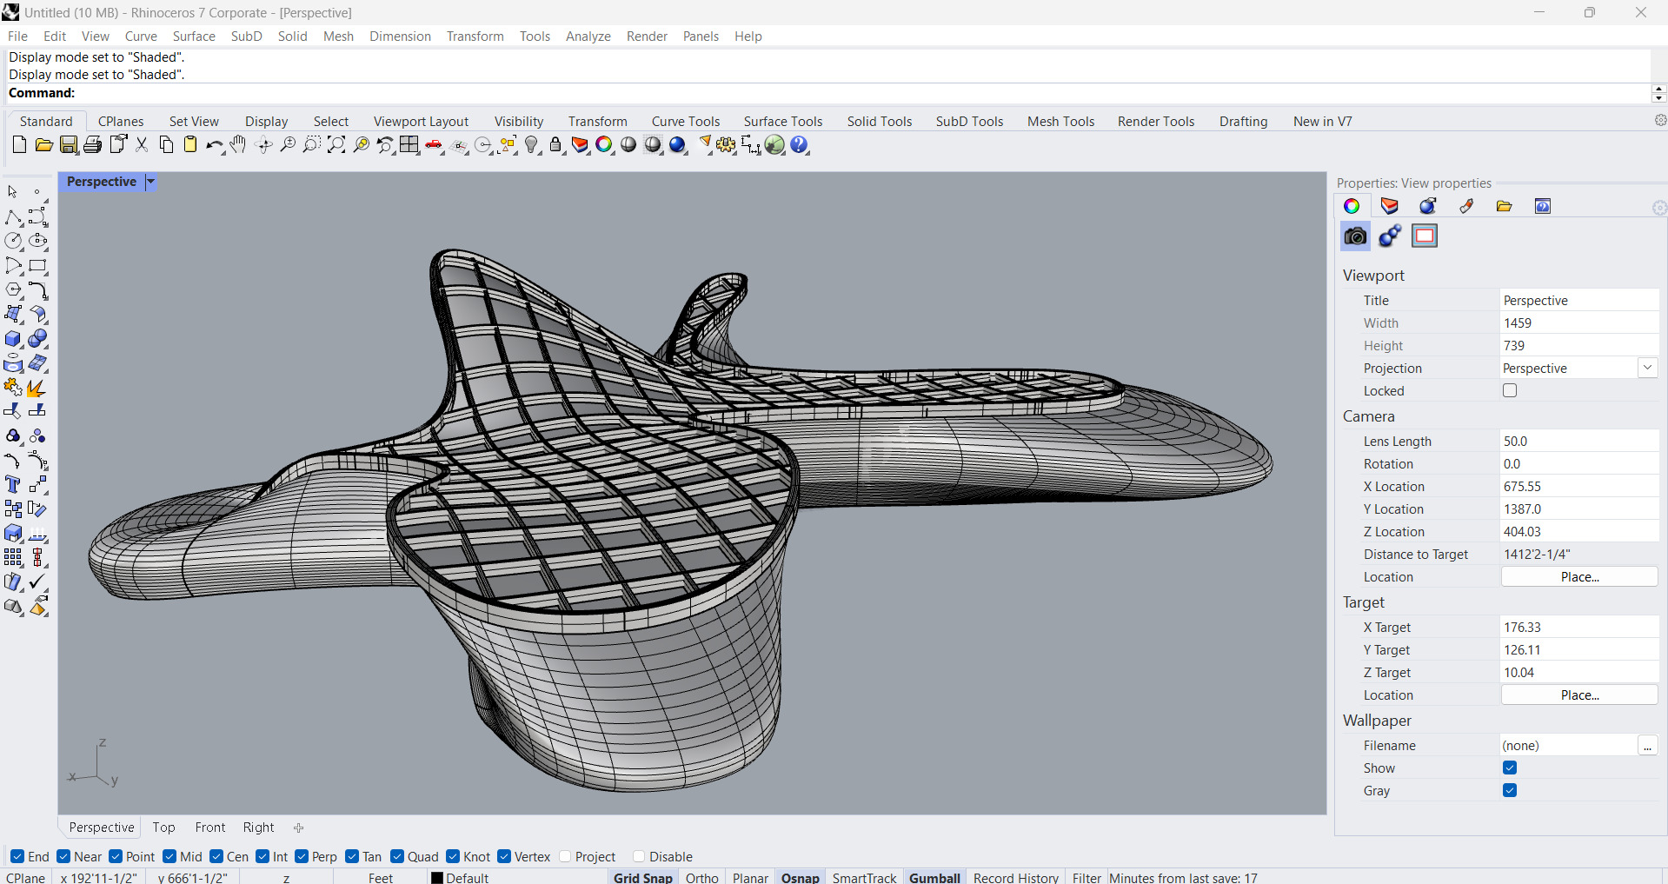The image size is (1668, 884).
Task: Click the light bulb Hide objects icon
Action: 533,145
